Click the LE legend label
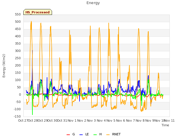 pyautogui.click(x=87, y=134)
